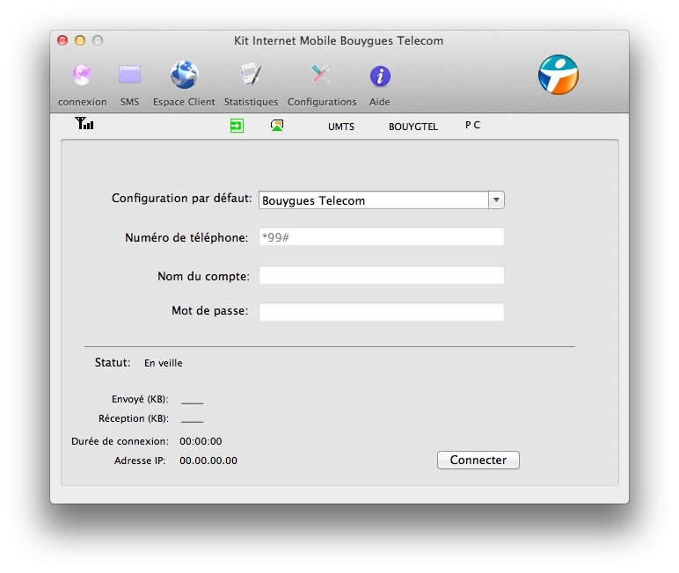
Task: Open the Statistiques notepad icon
Action: click(251, 75)
